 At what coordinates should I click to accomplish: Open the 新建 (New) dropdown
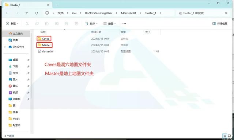[x=12, y=23]
